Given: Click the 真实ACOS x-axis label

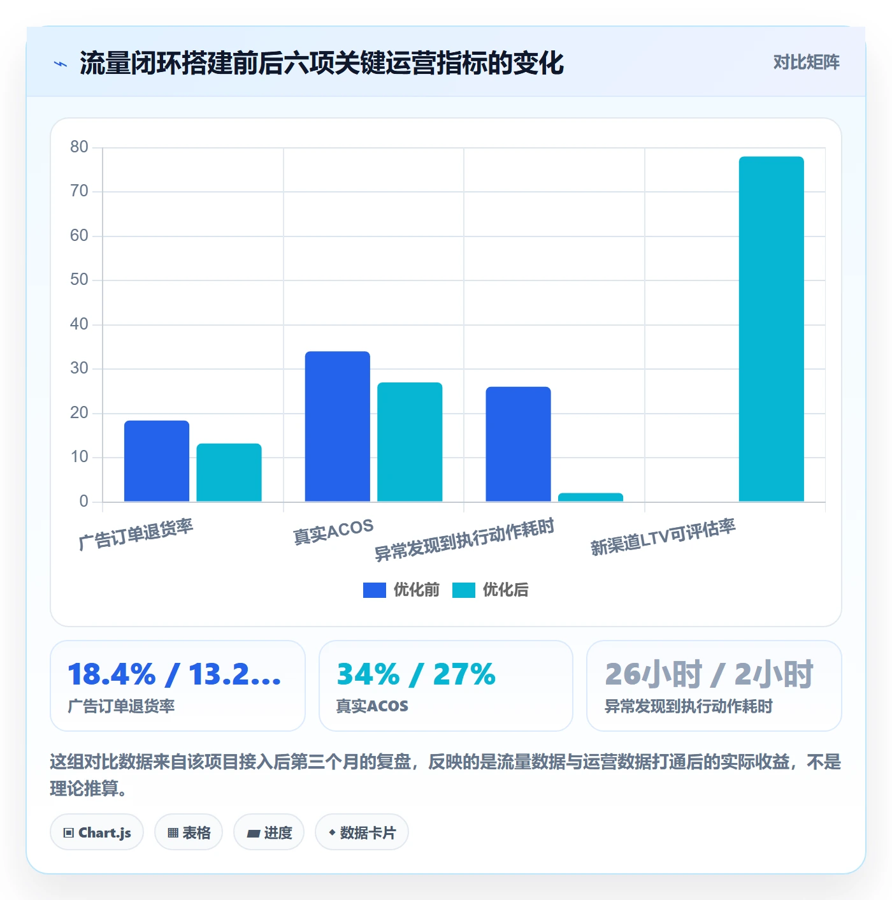Looking at the screenshot, I should pyautogui.click(x=333, y=532).
